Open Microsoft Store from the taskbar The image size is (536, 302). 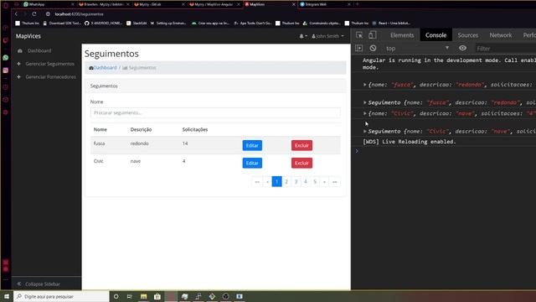[157, 296]
